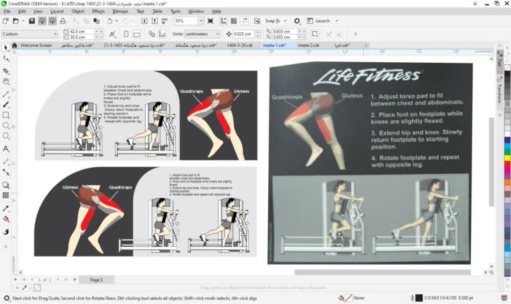511x304 pixels.
Task: Select the Pick tool in the toolbox
Action: pyautogui.click(x=5, y=47)
